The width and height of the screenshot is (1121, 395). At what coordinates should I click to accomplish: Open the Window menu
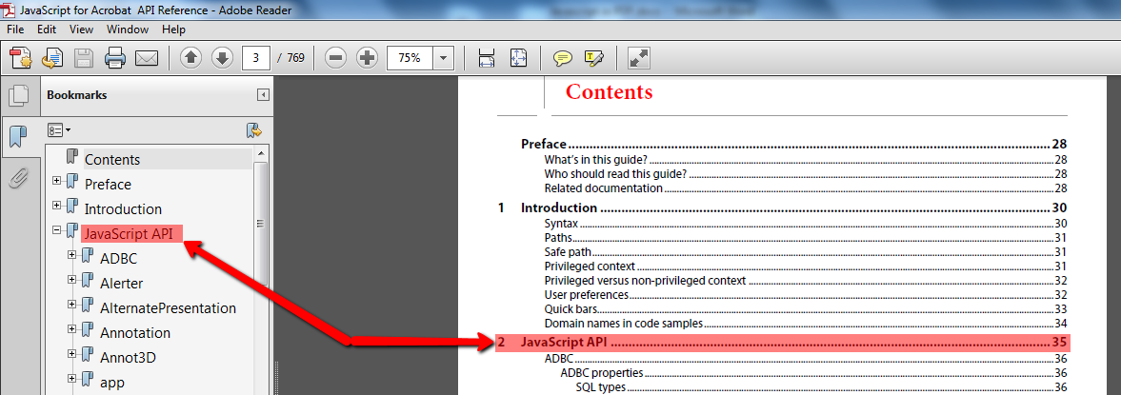pyautogui.click(x=128, y=30)
